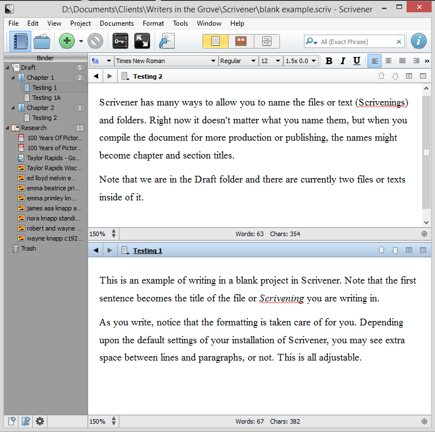This screenshot has height=432, width=435.
Task: Open the font size 12 dropdown
Action: 270,61
